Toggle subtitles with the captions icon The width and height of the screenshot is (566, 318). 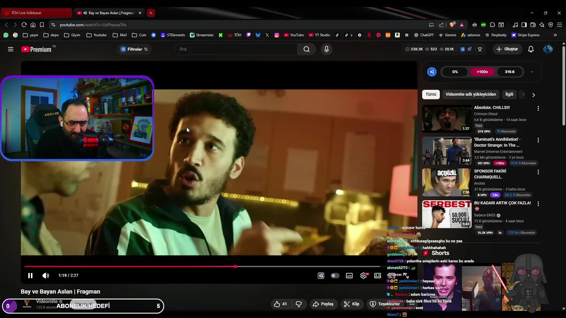349,276
